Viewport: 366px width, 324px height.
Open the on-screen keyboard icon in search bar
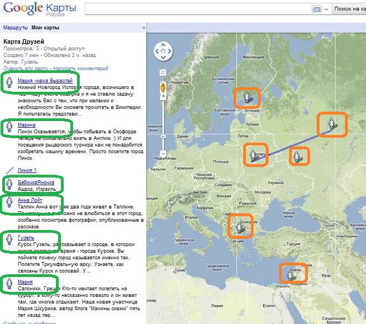317,9
